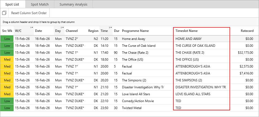This screenshot has width=259, height=117.
Task: Switch to the Spot Match tab
Action: click(x=40, y=5)
